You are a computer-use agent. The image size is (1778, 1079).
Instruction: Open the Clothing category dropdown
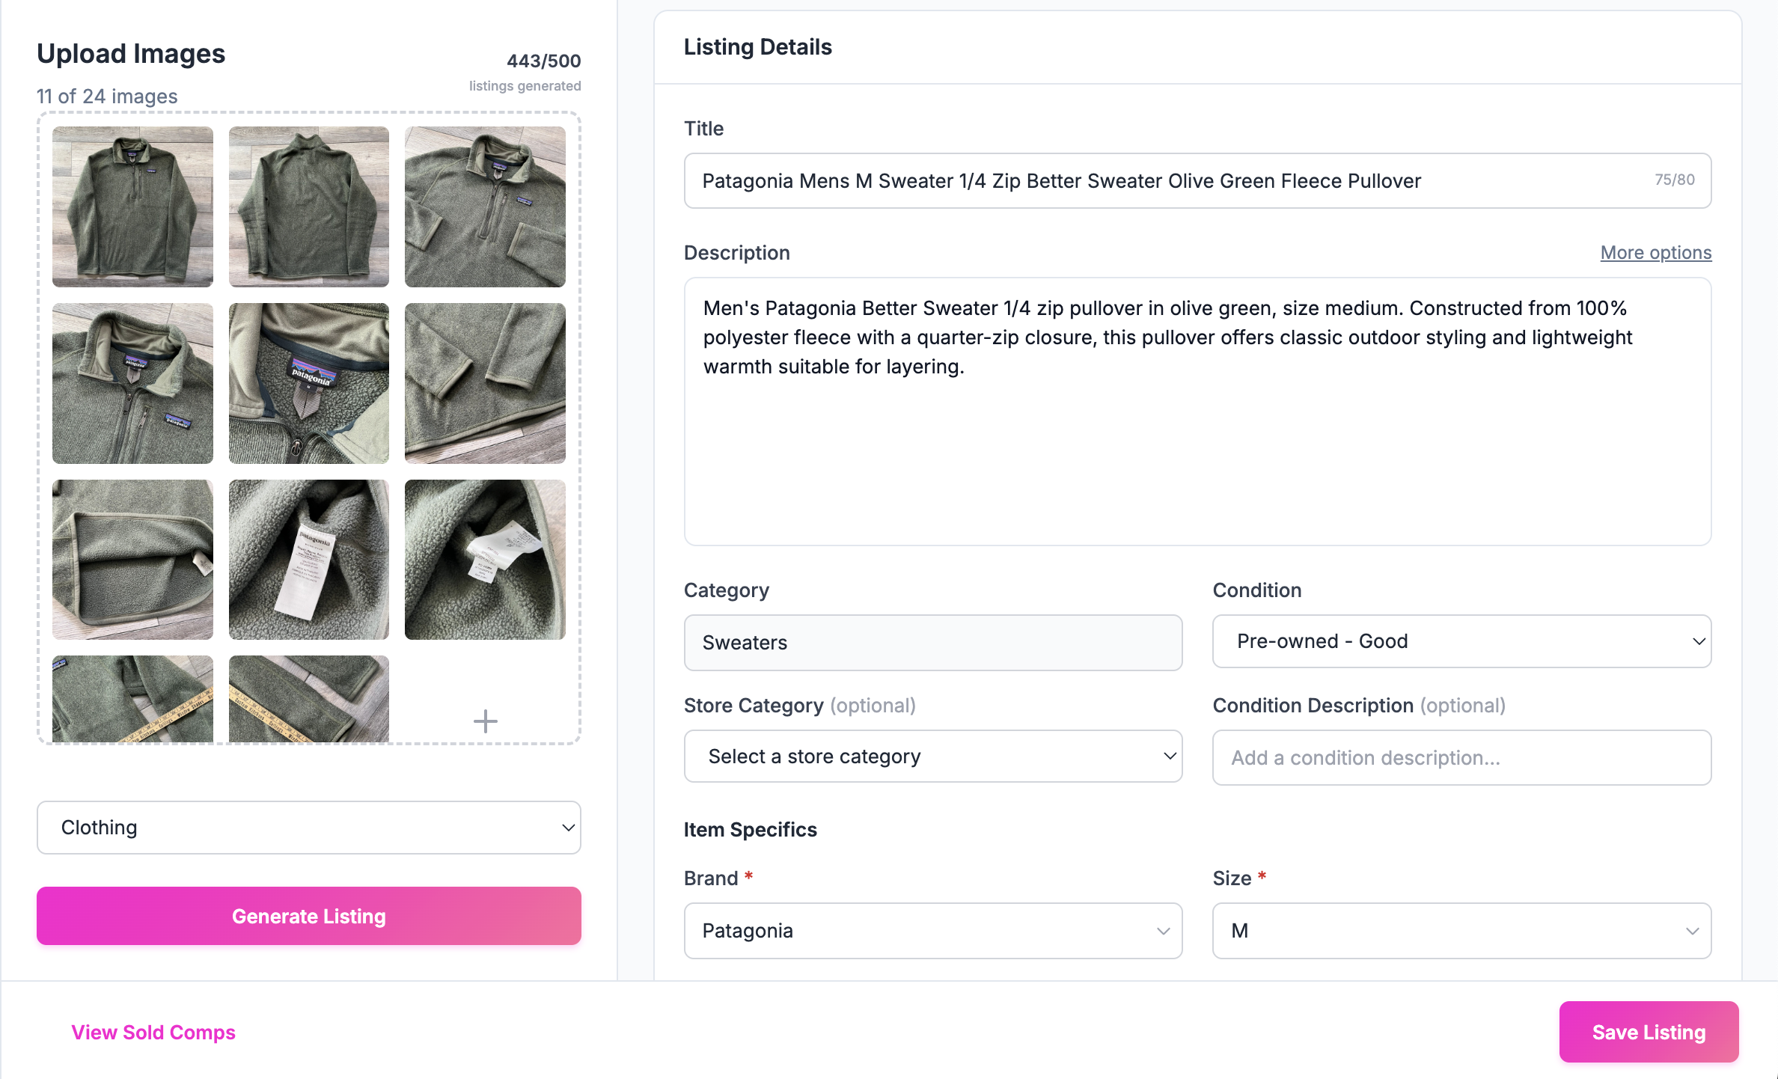308,827
